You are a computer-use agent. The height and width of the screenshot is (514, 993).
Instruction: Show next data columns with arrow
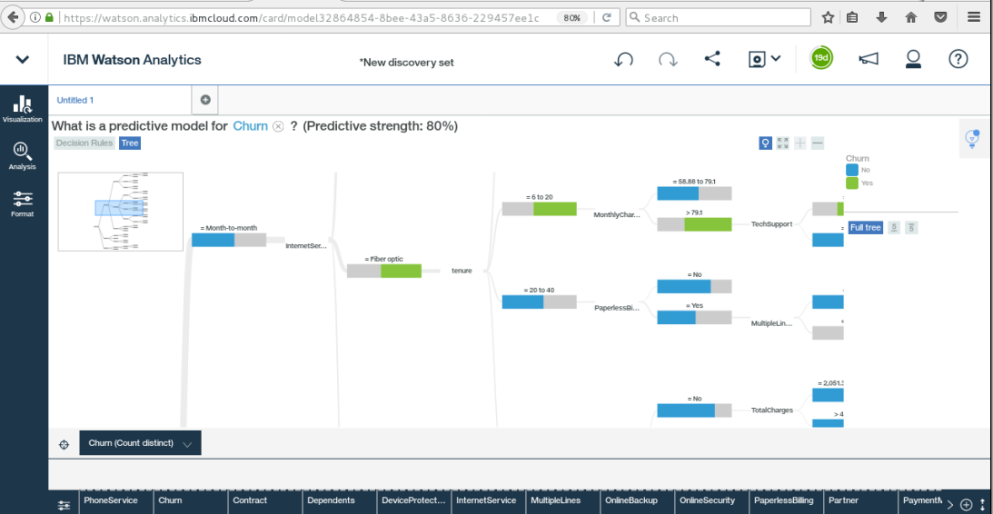click(950, 505)
